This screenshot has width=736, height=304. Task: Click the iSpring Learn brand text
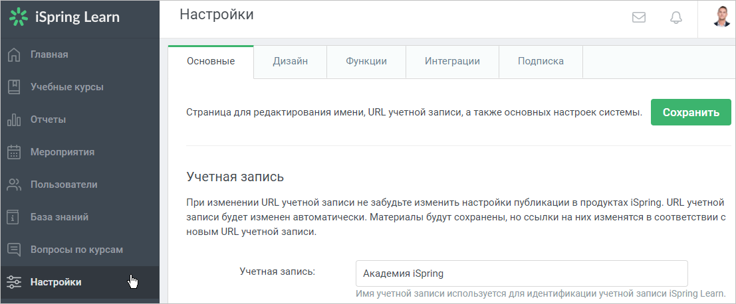[77, 17]
